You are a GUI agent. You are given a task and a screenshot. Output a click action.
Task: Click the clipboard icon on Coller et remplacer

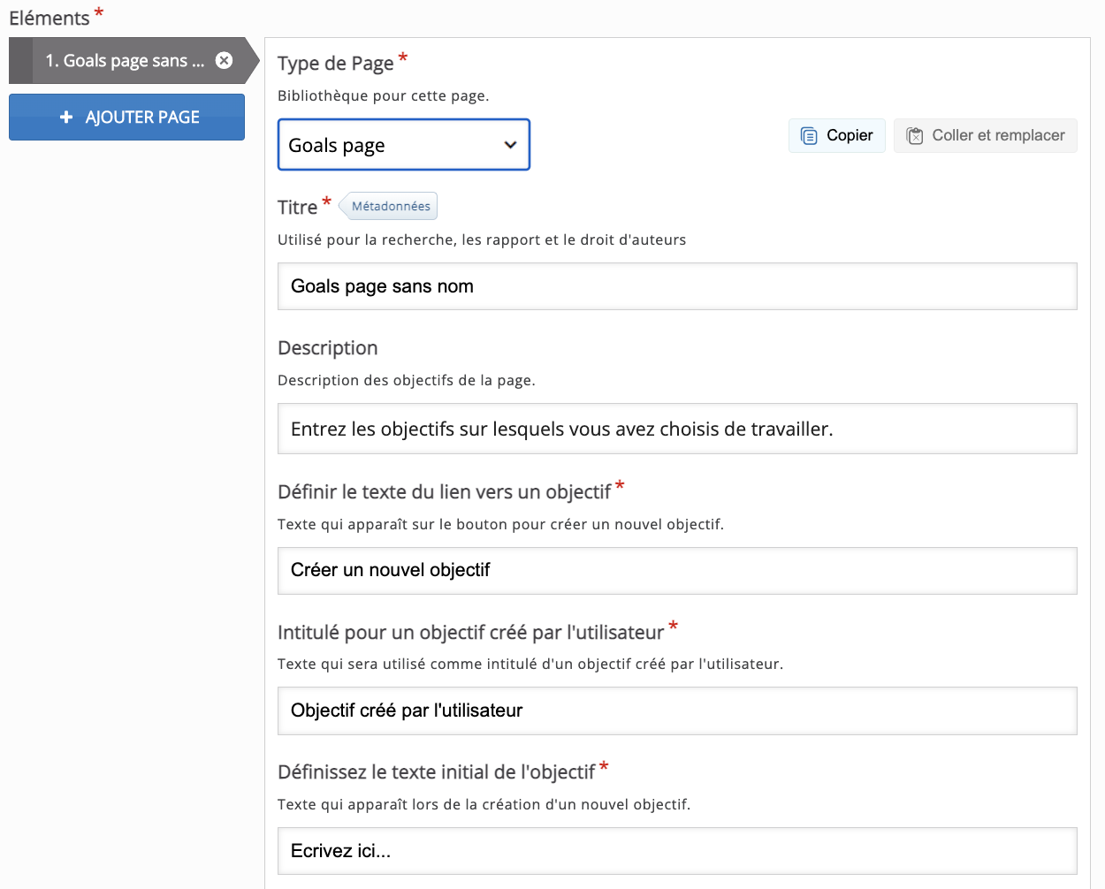coord(915,136)
